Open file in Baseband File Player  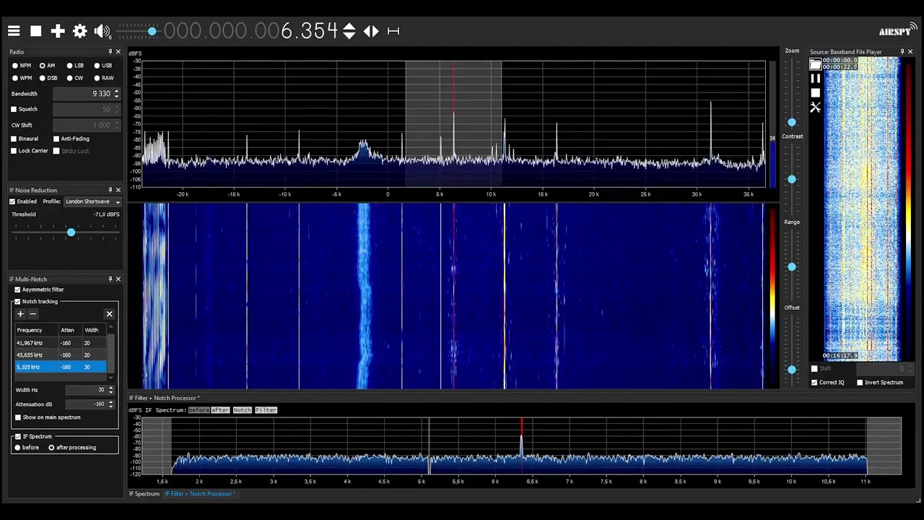coord(816,65)
